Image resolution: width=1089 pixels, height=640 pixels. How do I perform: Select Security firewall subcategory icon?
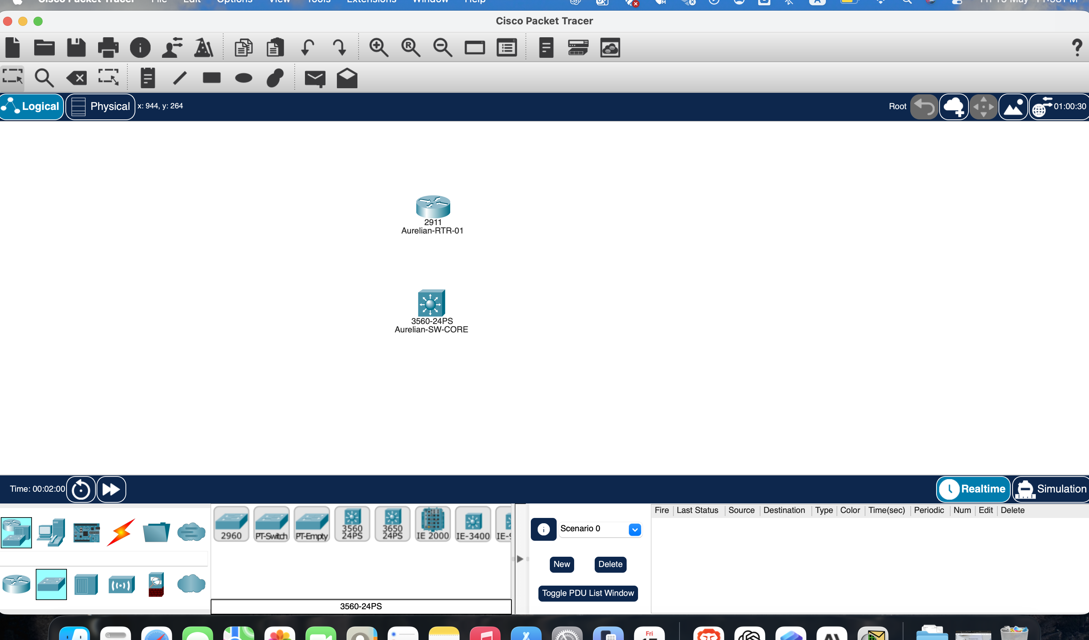pyautogui.click(x=156, y=584)
